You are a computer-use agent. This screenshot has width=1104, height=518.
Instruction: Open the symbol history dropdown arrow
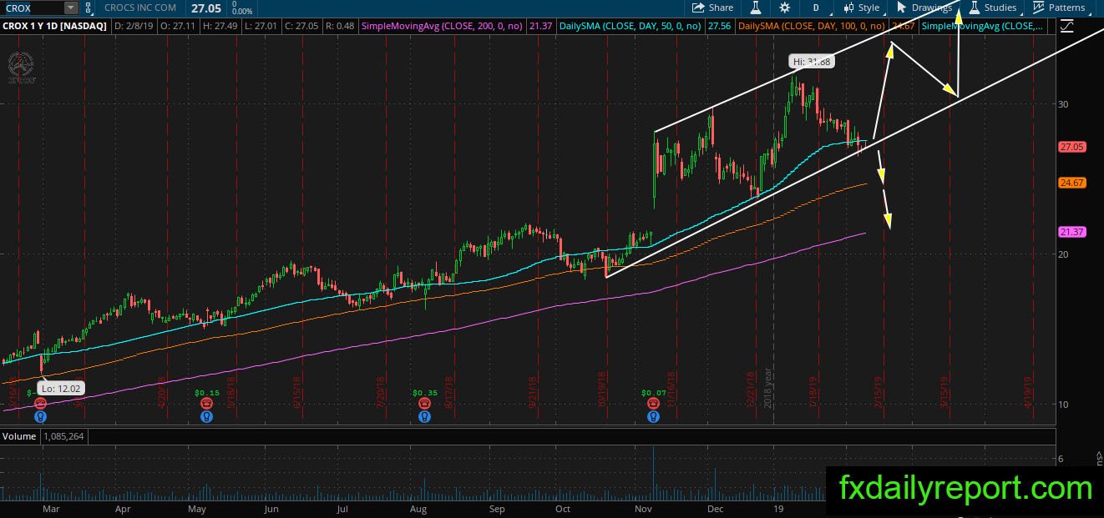point(70,8)
